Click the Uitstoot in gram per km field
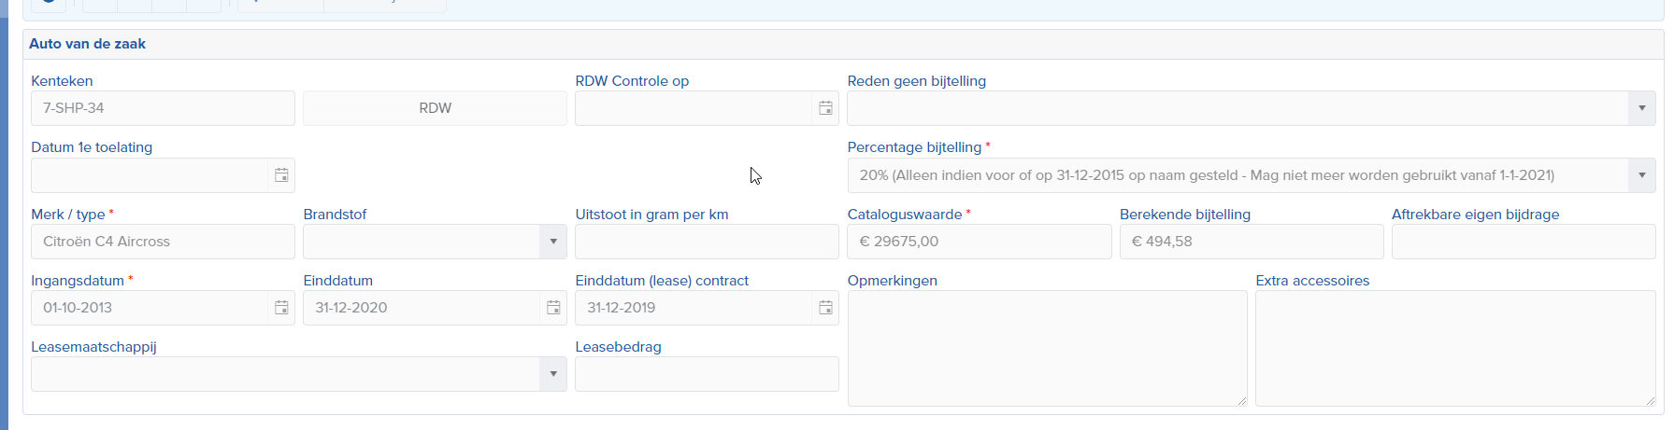 707,242
